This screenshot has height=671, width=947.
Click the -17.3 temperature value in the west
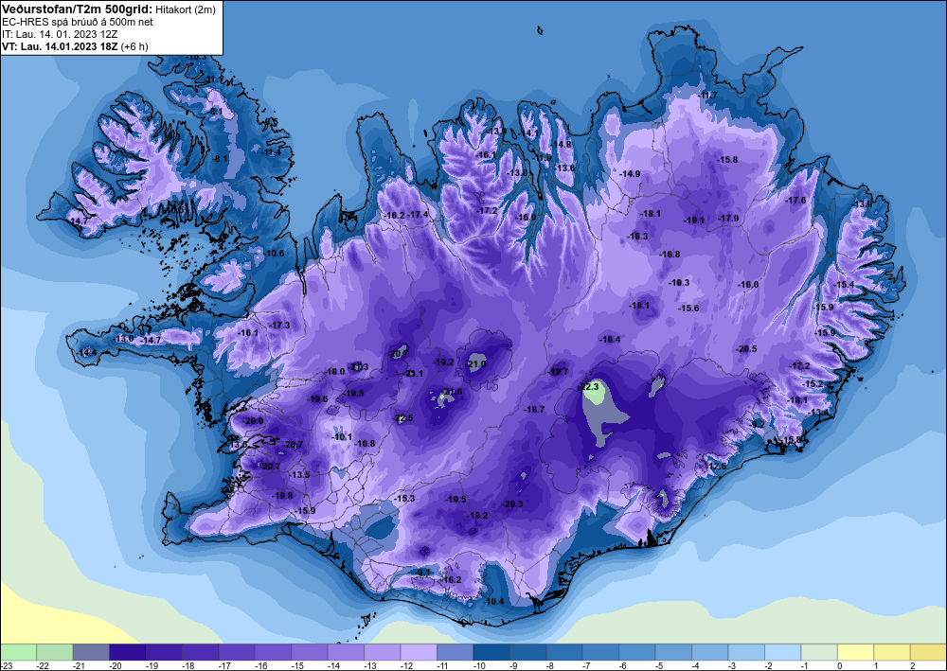280,325
